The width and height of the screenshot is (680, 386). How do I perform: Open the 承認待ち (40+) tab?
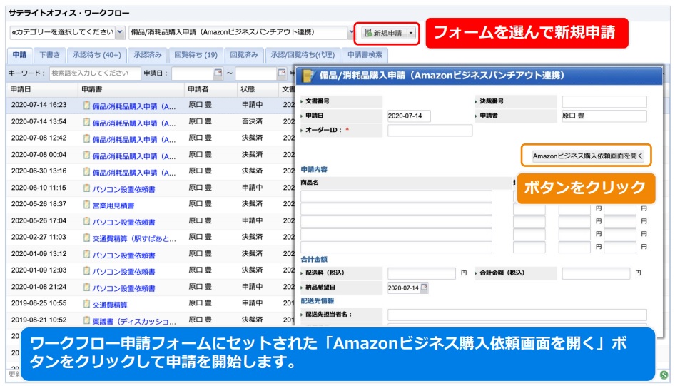pos(97,55)
